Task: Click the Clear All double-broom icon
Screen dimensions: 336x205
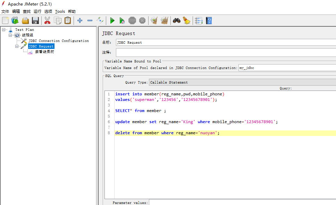Action: point(165,20)
